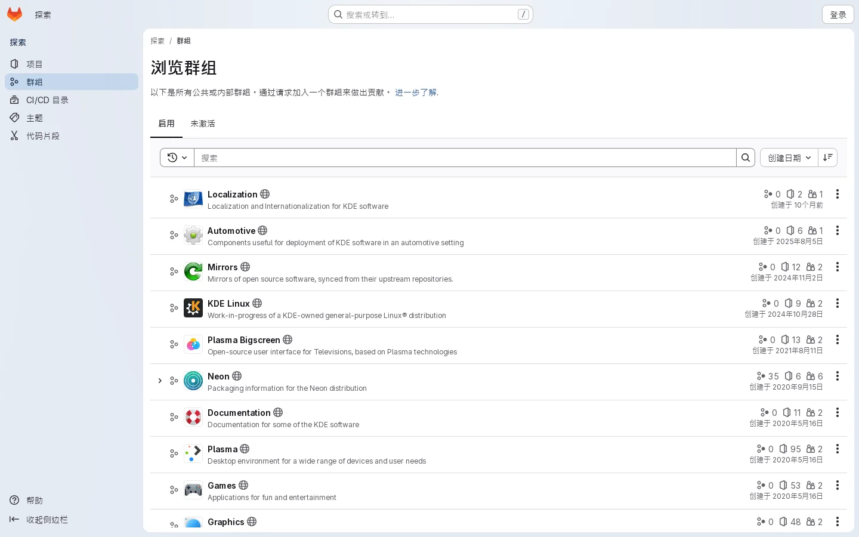Open the KDE Linux group link
Image resolution: width=859 pixels, height=537 pixels.
click(x=228, y=304)
